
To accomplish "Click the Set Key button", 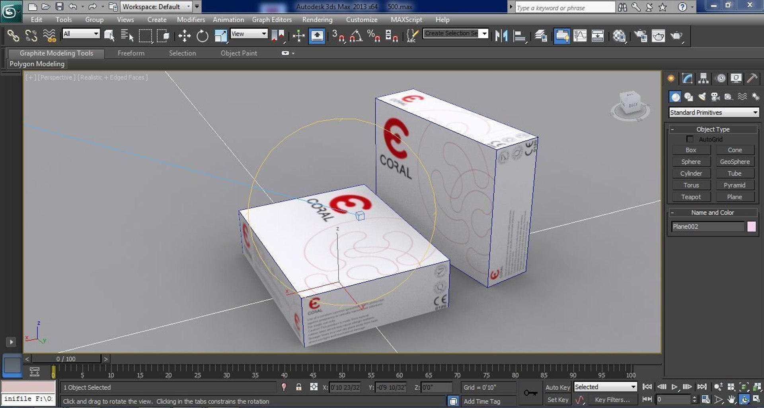I will (557, 400).
